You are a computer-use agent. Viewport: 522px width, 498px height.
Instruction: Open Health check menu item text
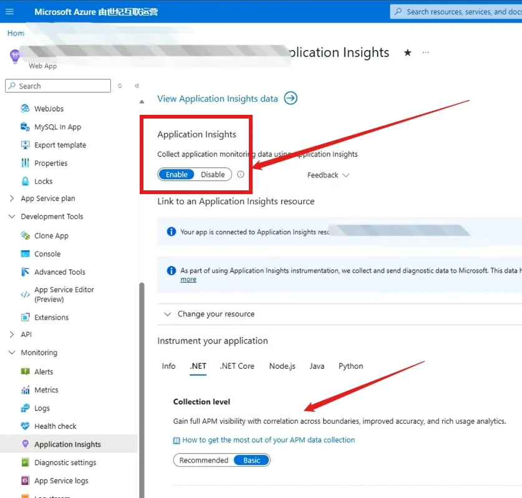click(56, 426)
